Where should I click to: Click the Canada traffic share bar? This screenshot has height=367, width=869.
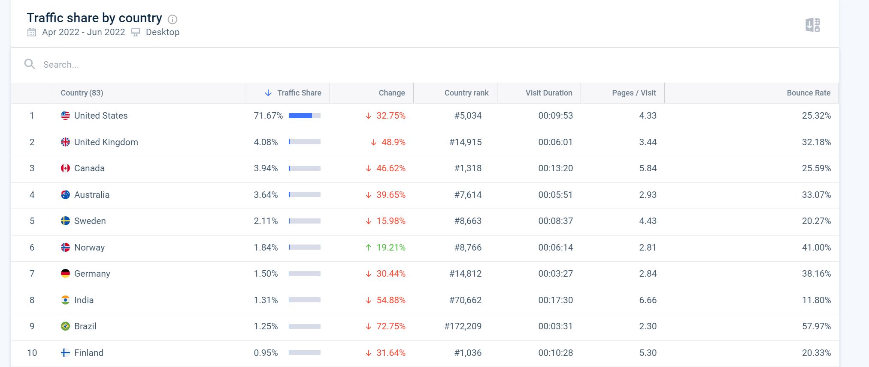tap(305, 168)
